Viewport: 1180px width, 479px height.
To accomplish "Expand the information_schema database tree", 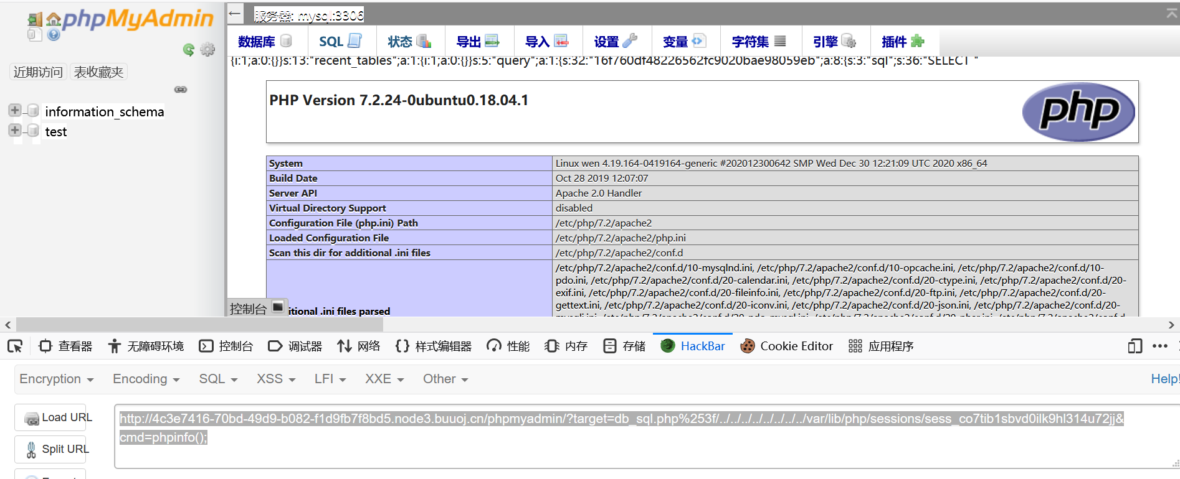I will point(14,110).
